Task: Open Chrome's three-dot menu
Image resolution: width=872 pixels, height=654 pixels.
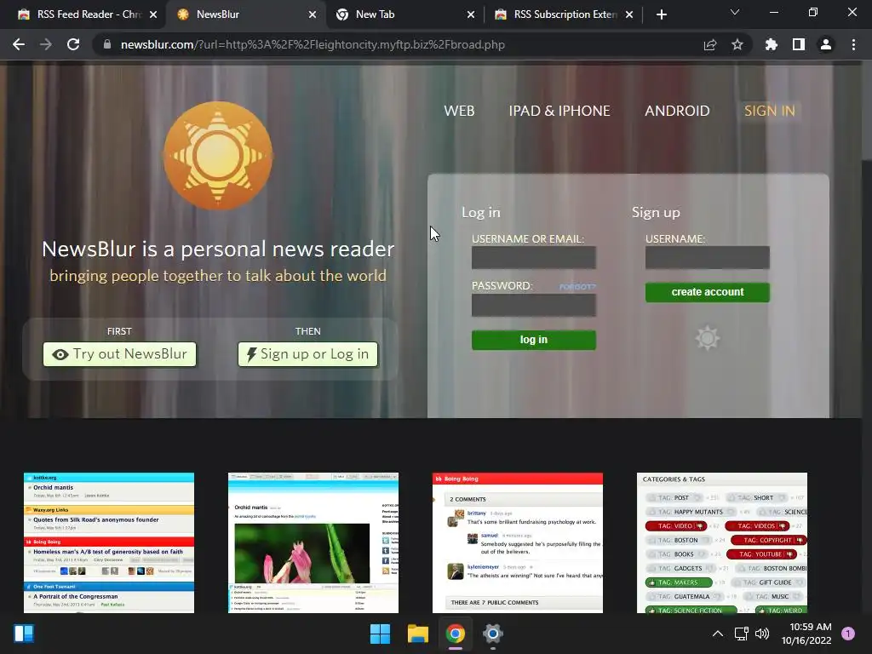Action: 853,44
